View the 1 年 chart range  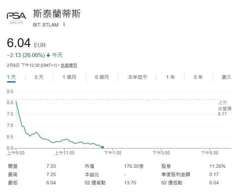point(170,77)
